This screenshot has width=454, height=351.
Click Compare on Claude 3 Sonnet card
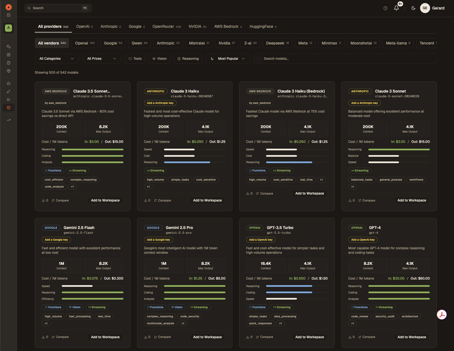[x=367, y=200]
